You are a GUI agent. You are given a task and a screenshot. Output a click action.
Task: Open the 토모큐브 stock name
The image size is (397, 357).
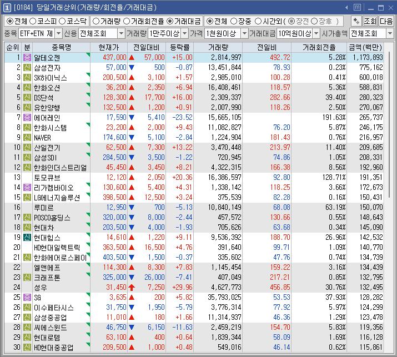click(47, 178)
